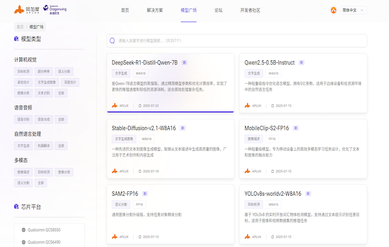The image size is (389, 247).
Task: Open the DeepSeek-R1-Distill-Qwen-7B model title
Action: pos(145,62)
